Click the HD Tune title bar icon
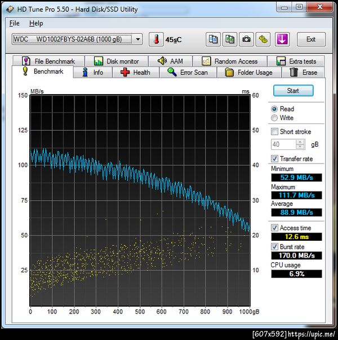Screen dimensions: 338x340 point(10,10)
